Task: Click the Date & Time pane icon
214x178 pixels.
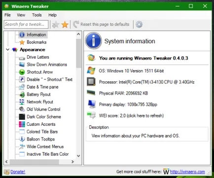Action: 22,87
